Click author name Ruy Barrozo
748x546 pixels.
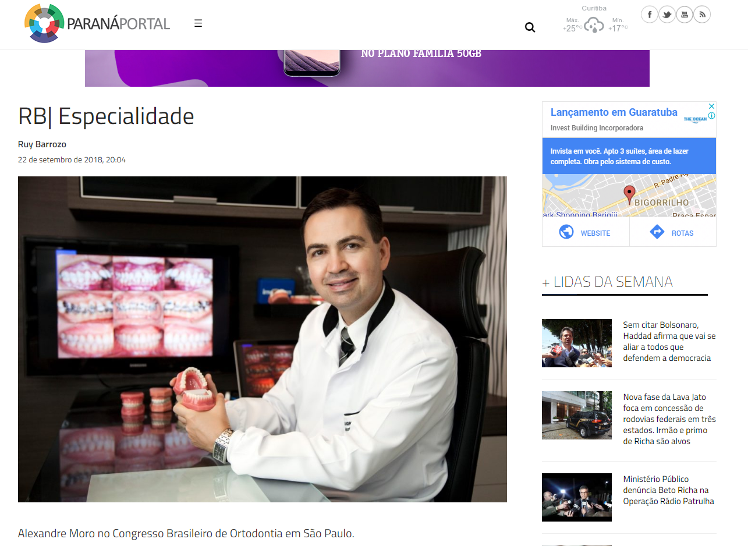pyautogui.click(x=42, y=144)
